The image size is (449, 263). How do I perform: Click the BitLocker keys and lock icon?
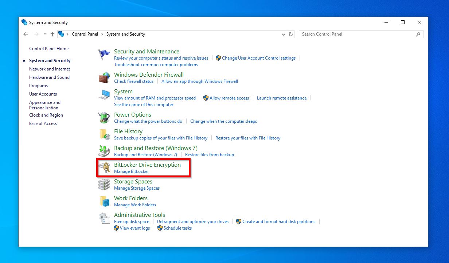tap(105, 168)
